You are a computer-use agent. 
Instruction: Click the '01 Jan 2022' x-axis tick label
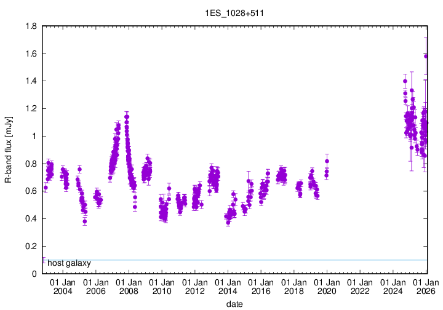pos(361,287)
